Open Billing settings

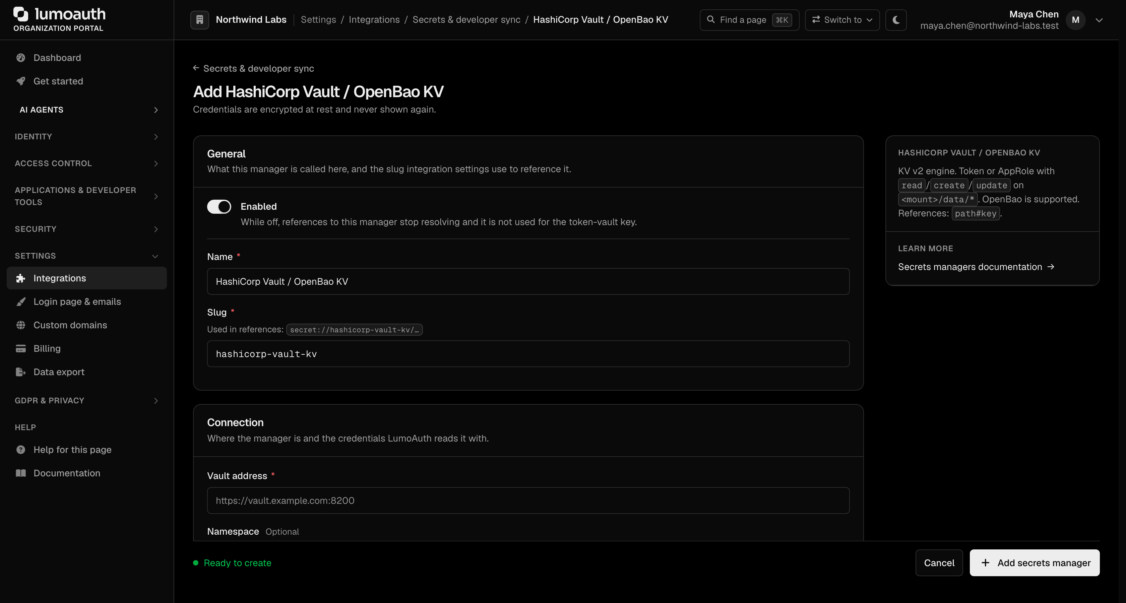click(x=86, y=349)
